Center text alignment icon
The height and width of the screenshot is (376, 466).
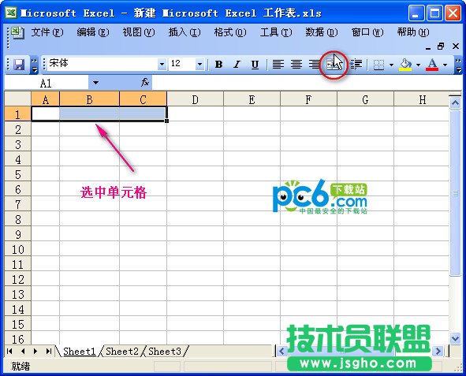pos(296,65)
